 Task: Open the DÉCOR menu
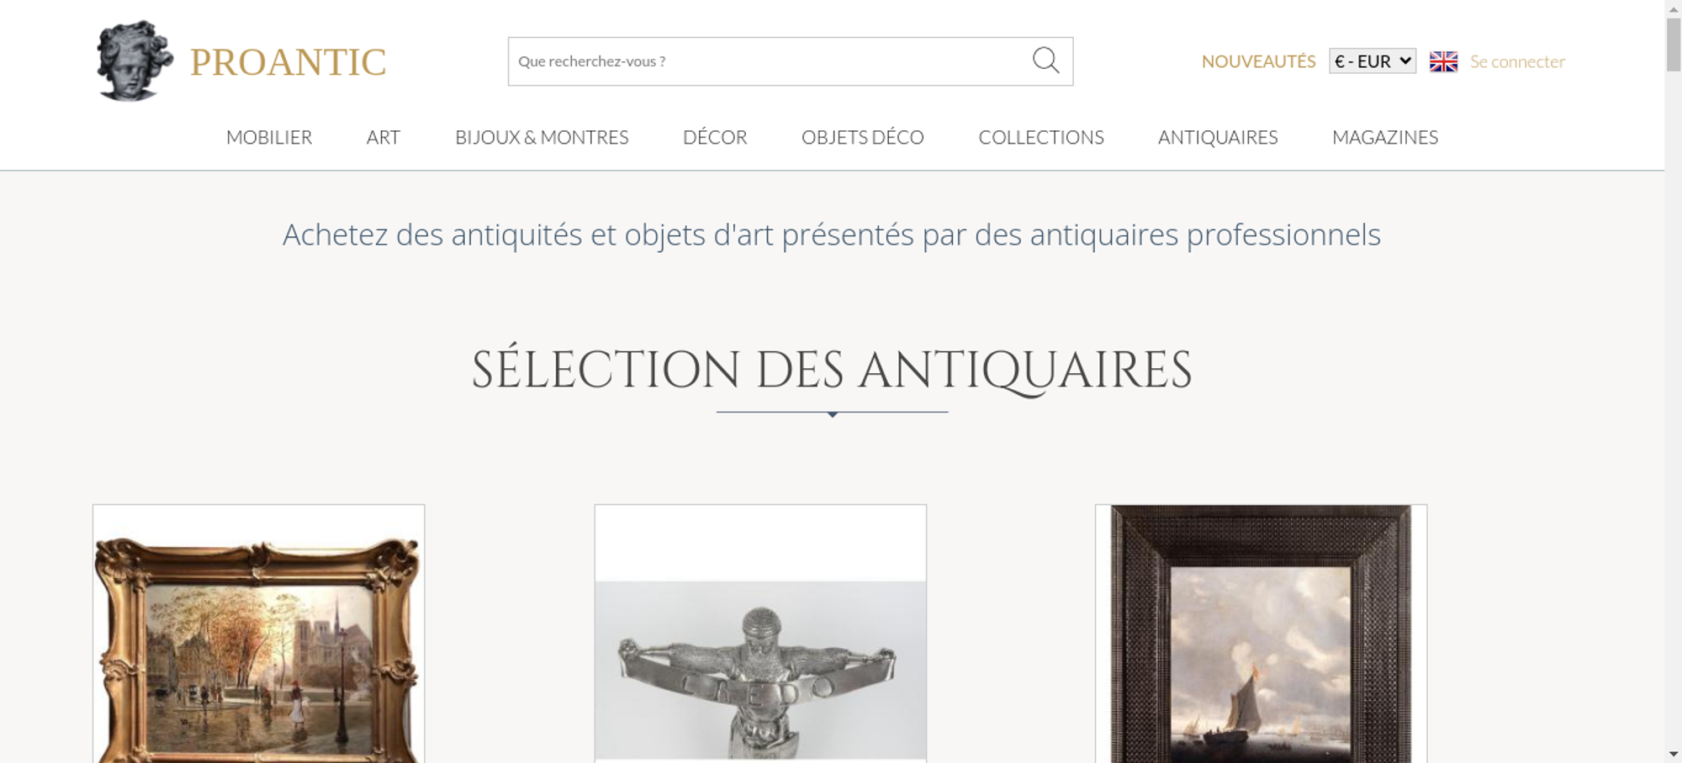715,137
